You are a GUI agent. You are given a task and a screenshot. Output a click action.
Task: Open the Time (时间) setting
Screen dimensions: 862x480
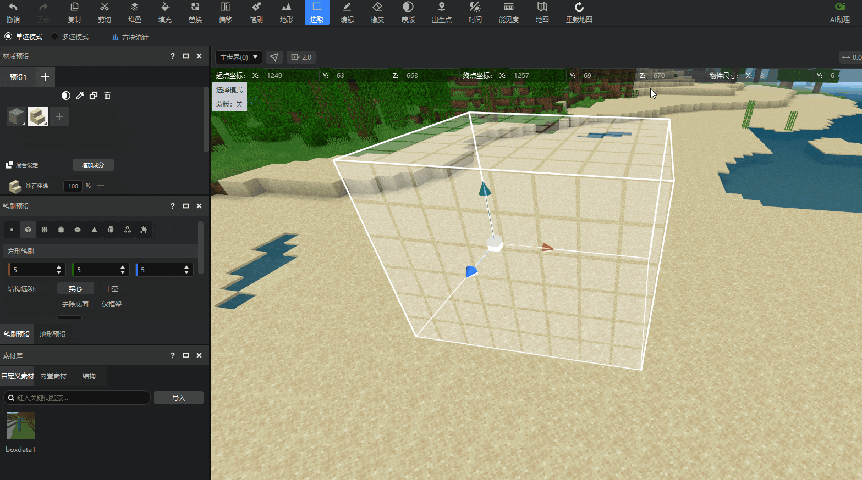point(475,13)
